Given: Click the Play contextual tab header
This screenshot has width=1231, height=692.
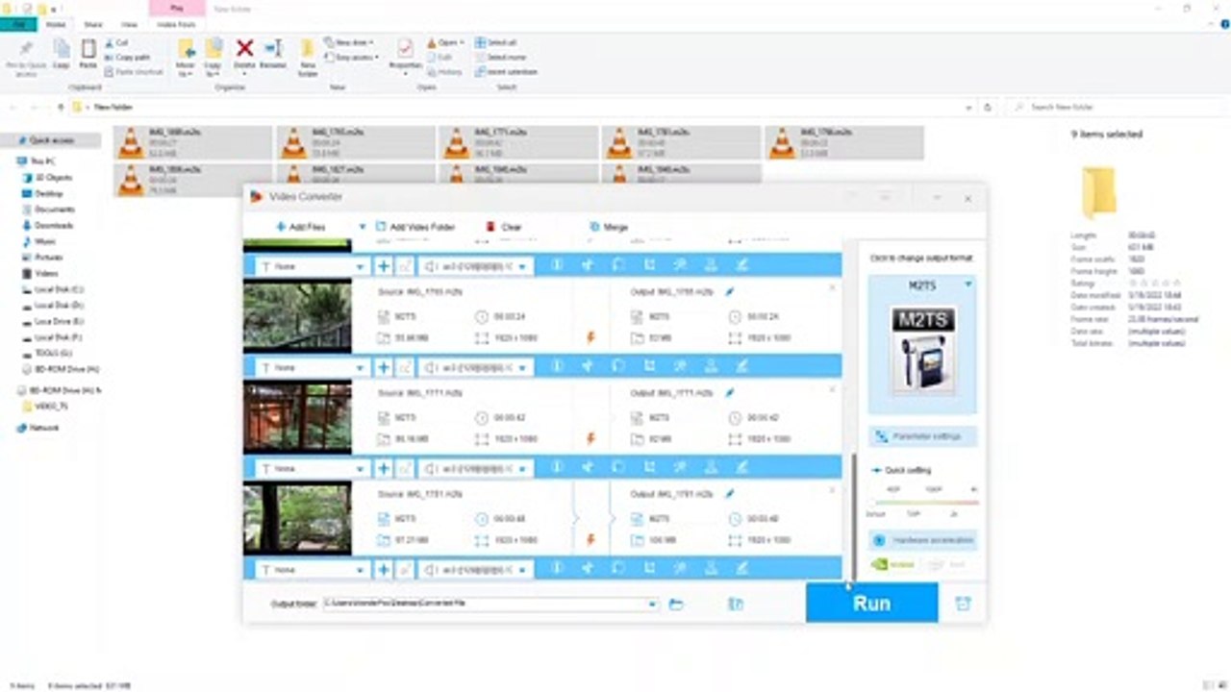Looking at the screenshot, I should point(176,8).
